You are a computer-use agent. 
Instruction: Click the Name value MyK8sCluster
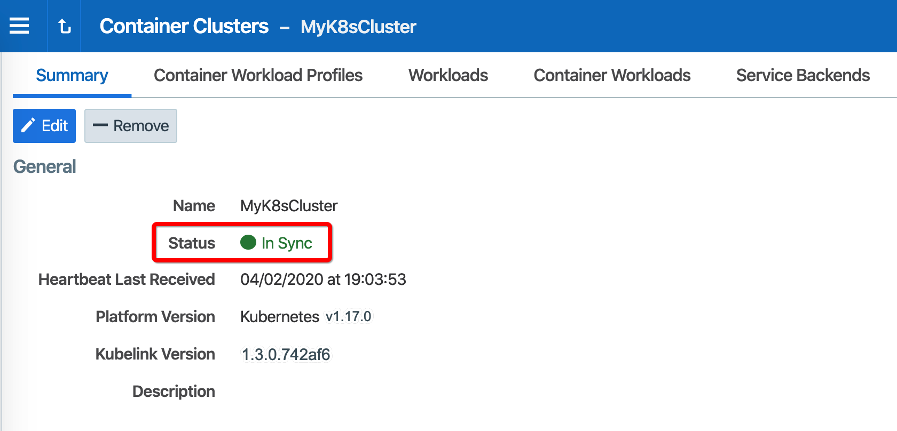click(289, 206)
